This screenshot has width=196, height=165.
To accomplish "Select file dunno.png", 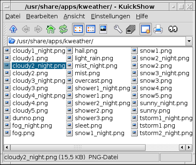I will point(28,118).
